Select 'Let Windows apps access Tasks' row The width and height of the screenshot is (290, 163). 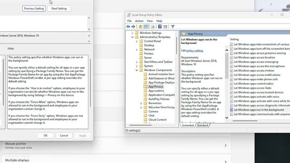[252, 88]
